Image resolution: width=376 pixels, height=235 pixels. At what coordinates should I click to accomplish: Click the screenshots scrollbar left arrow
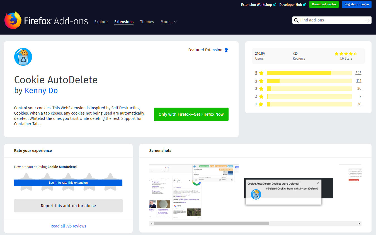[x=152, y=223]
